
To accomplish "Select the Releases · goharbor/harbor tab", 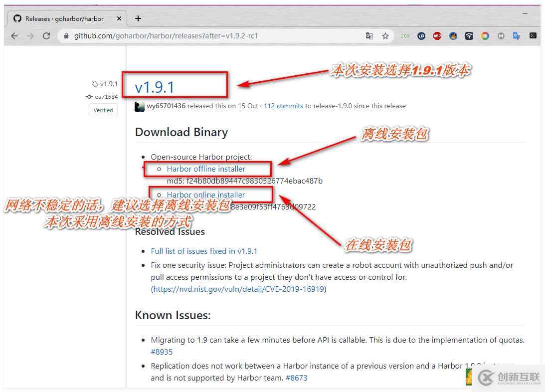I will pos(64,18).
